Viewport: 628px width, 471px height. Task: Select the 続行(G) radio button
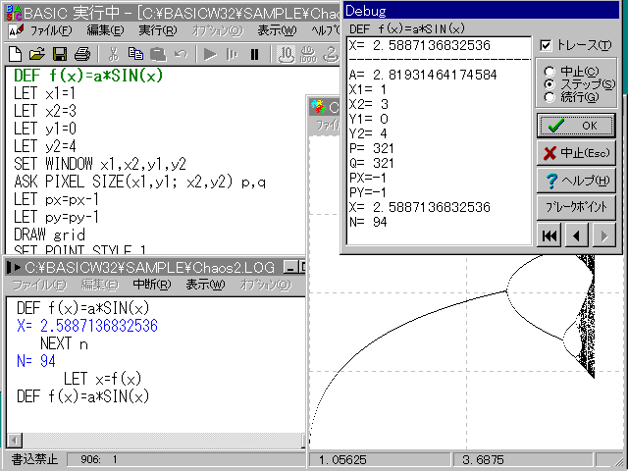[549, 97]
